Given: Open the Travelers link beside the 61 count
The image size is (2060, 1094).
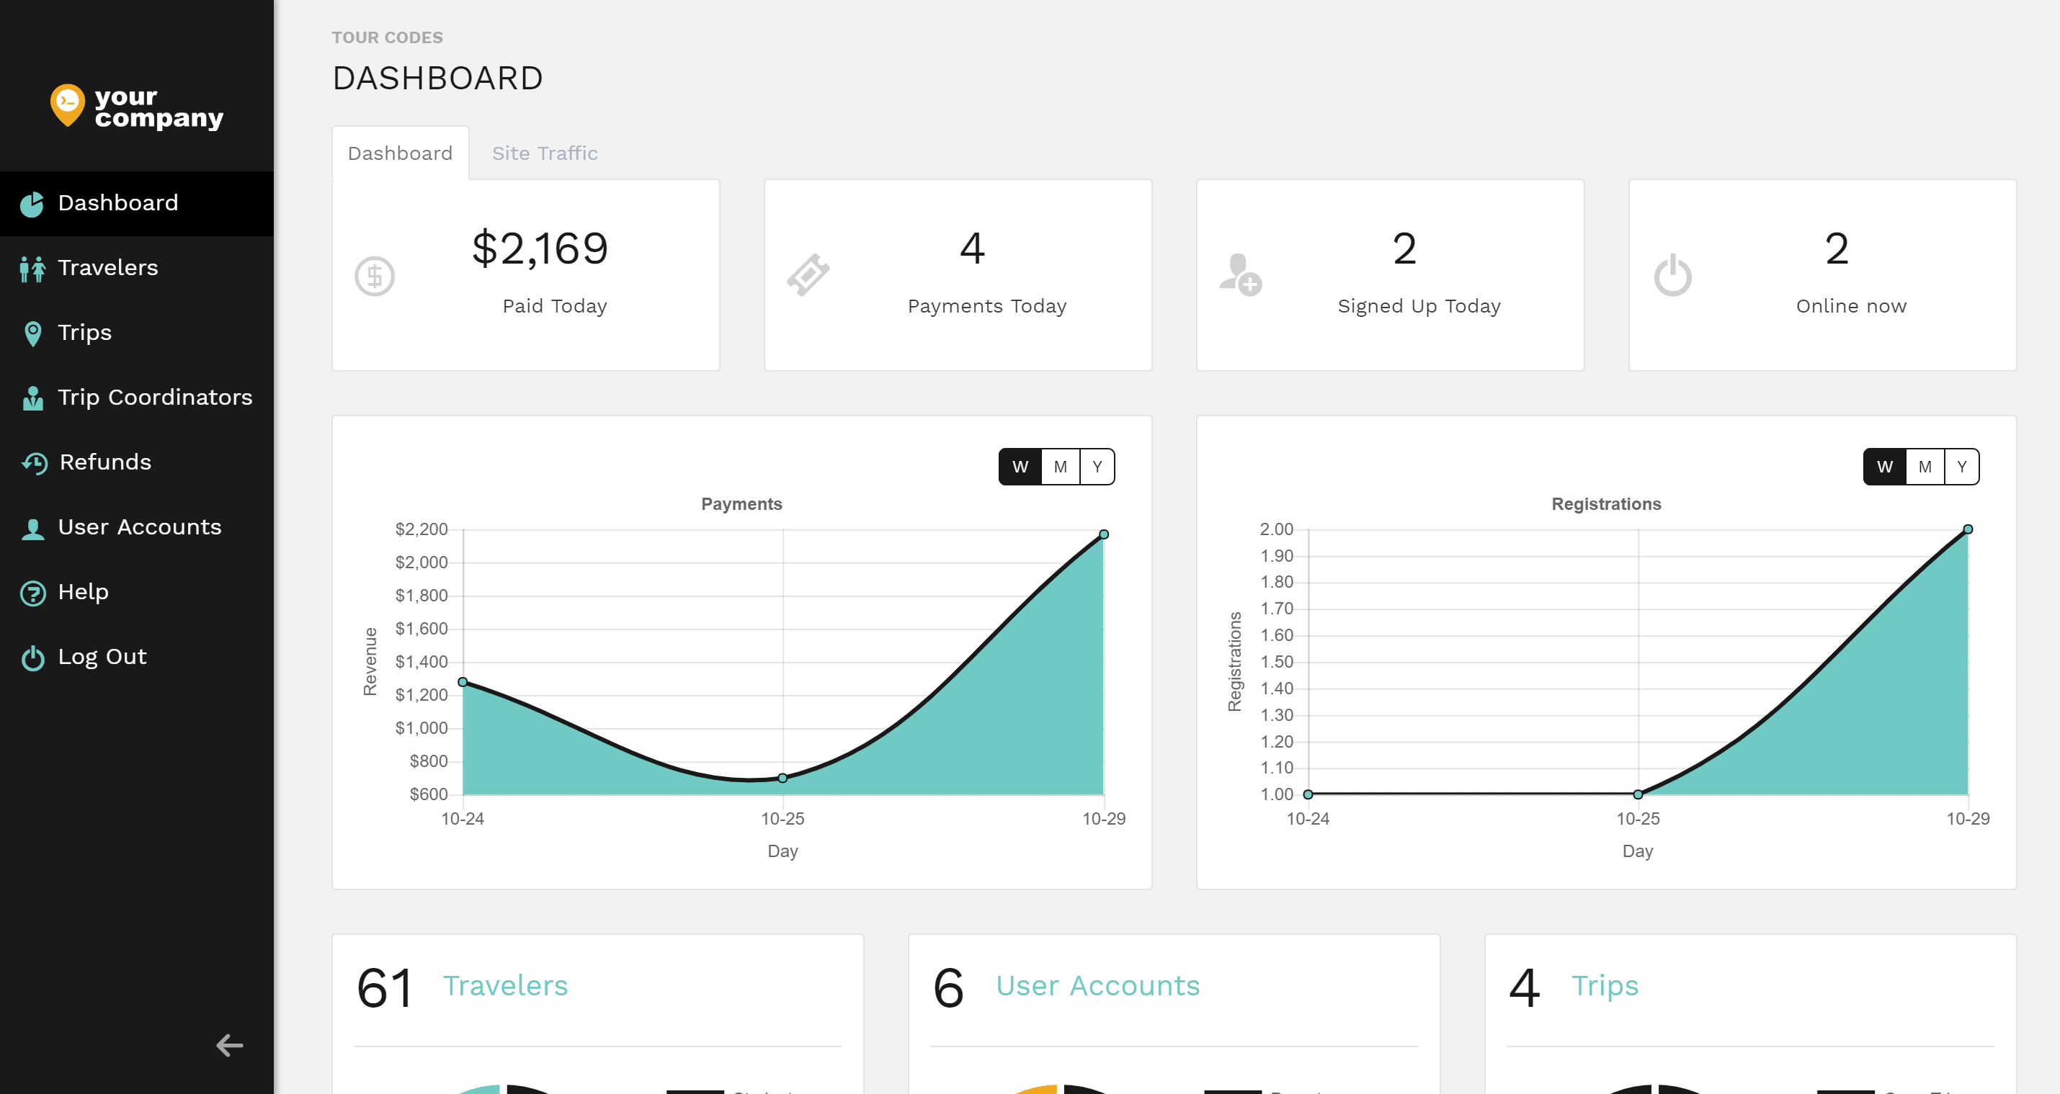Looking at the screenshot, I should point(504,985).
